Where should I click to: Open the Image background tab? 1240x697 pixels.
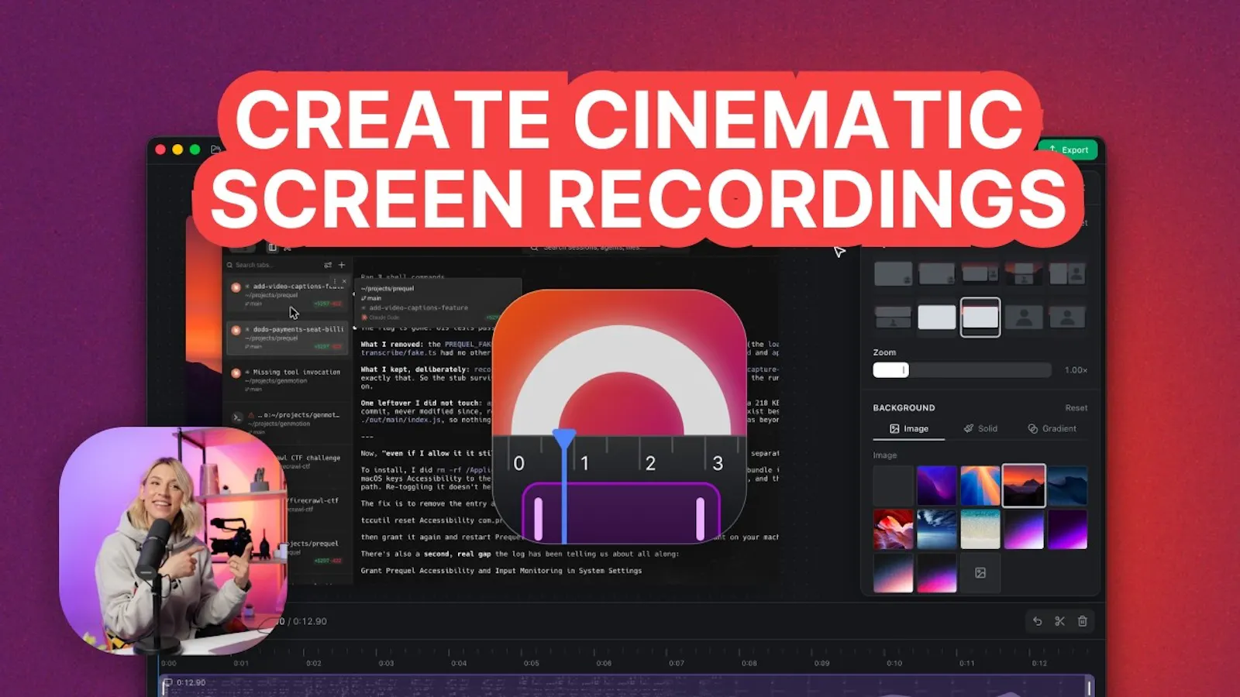pos(909,428)
